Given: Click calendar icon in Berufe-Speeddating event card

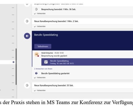Looking at the screenshot, I should (x=46, y=62).
